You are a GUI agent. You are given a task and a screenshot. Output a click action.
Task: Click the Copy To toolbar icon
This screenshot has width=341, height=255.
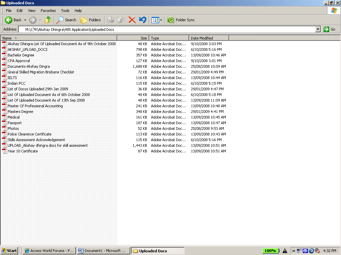tap(121, 20)
